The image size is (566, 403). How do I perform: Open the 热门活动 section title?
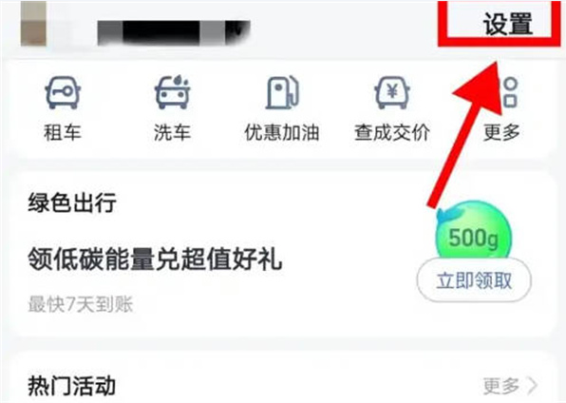72,386
